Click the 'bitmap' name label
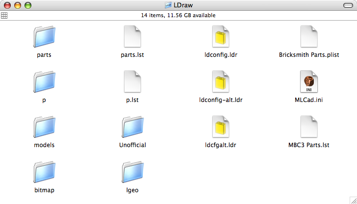 (44, 190)
